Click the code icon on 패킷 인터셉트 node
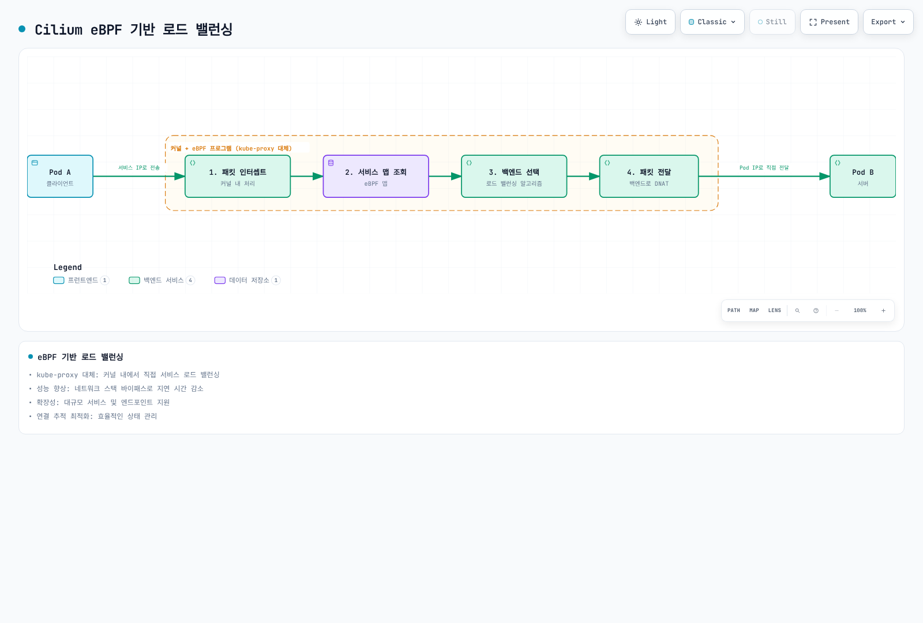The width and height of the screenshot is (923, 623). pyautogui.click(x=193, y=163)
